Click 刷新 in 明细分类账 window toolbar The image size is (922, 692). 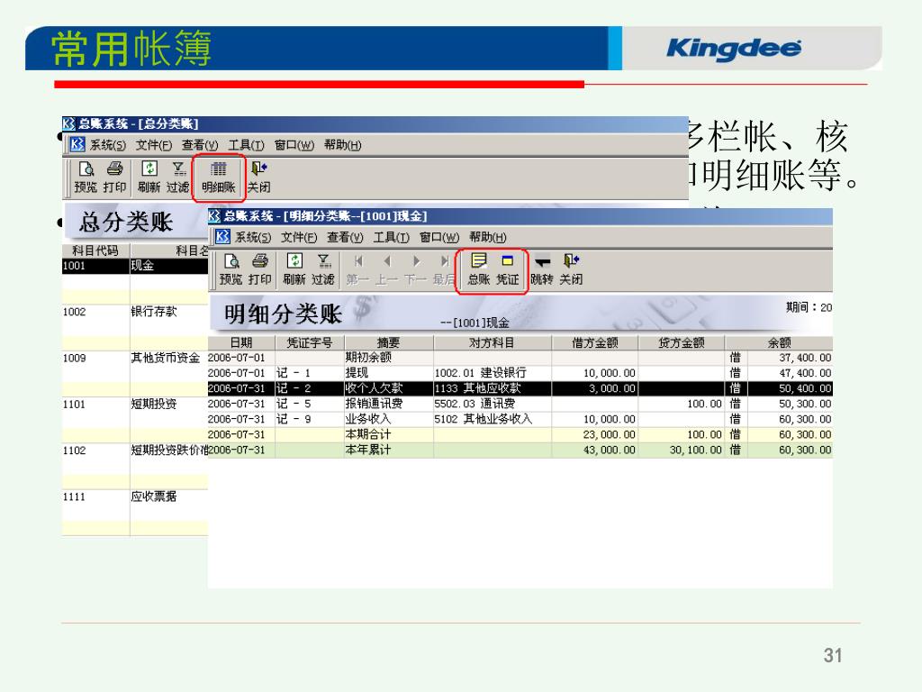tap(294, 269)
